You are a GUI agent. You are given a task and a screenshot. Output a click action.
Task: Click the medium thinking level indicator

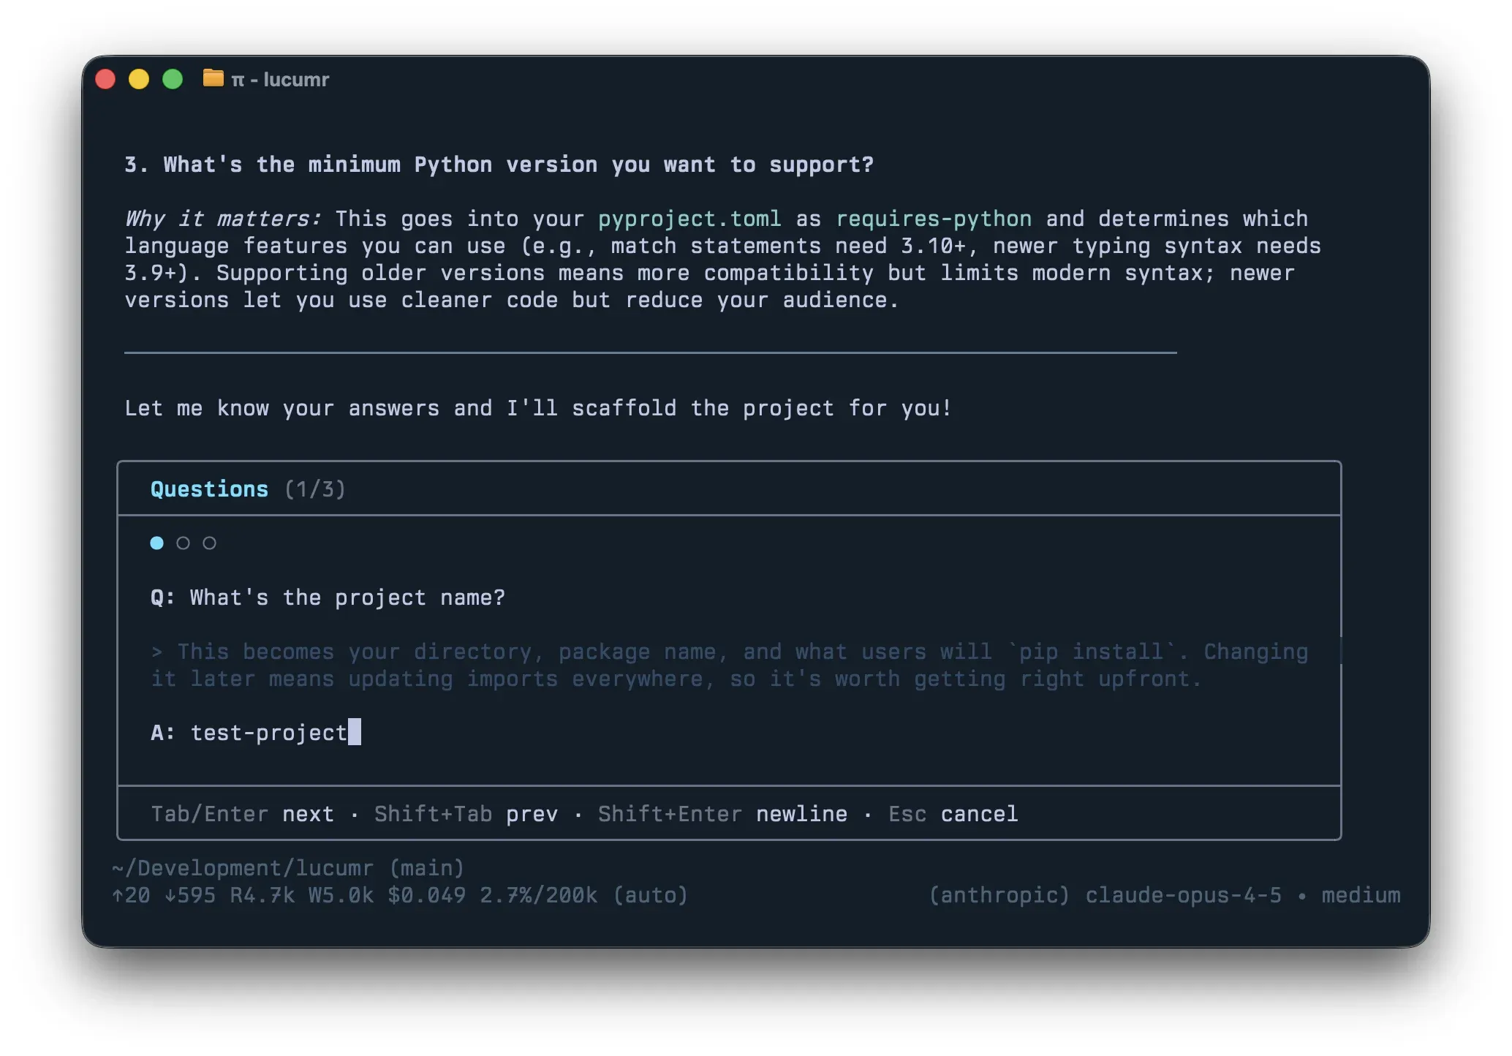pos(1361,894)
